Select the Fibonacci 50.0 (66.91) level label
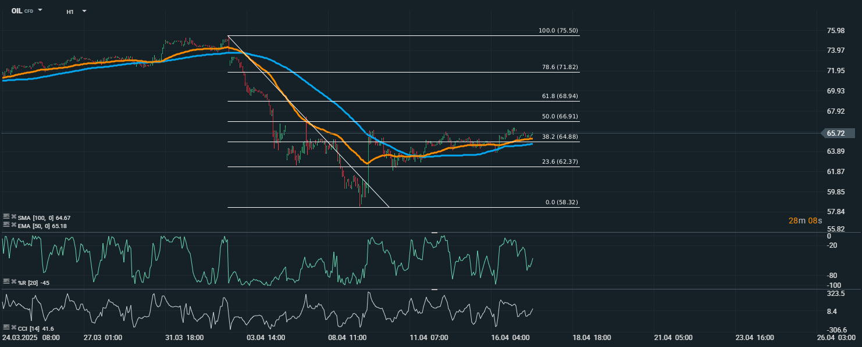 [x=560, y=117]
